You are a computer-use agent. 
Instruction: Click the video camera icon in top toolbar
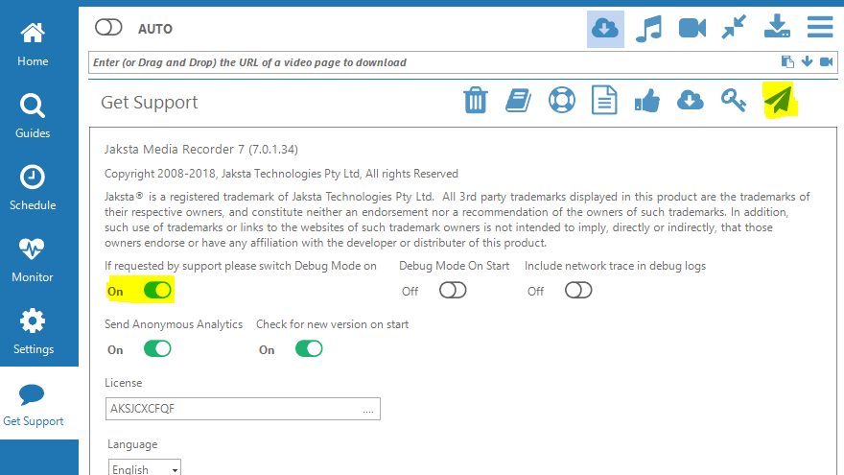coord(692,28)
